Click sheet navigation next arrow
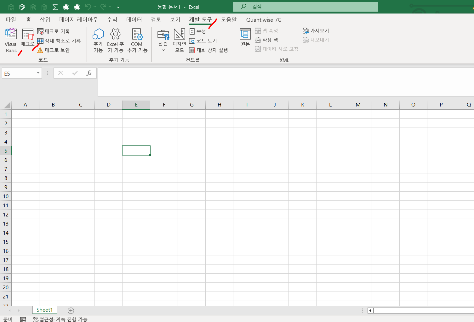The height and width of the screenshot is (322, 474). pyautogui.click(x=19, y=311)
